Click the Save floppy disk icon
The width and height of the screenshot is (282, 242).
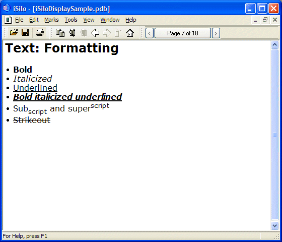pos(25,33)
